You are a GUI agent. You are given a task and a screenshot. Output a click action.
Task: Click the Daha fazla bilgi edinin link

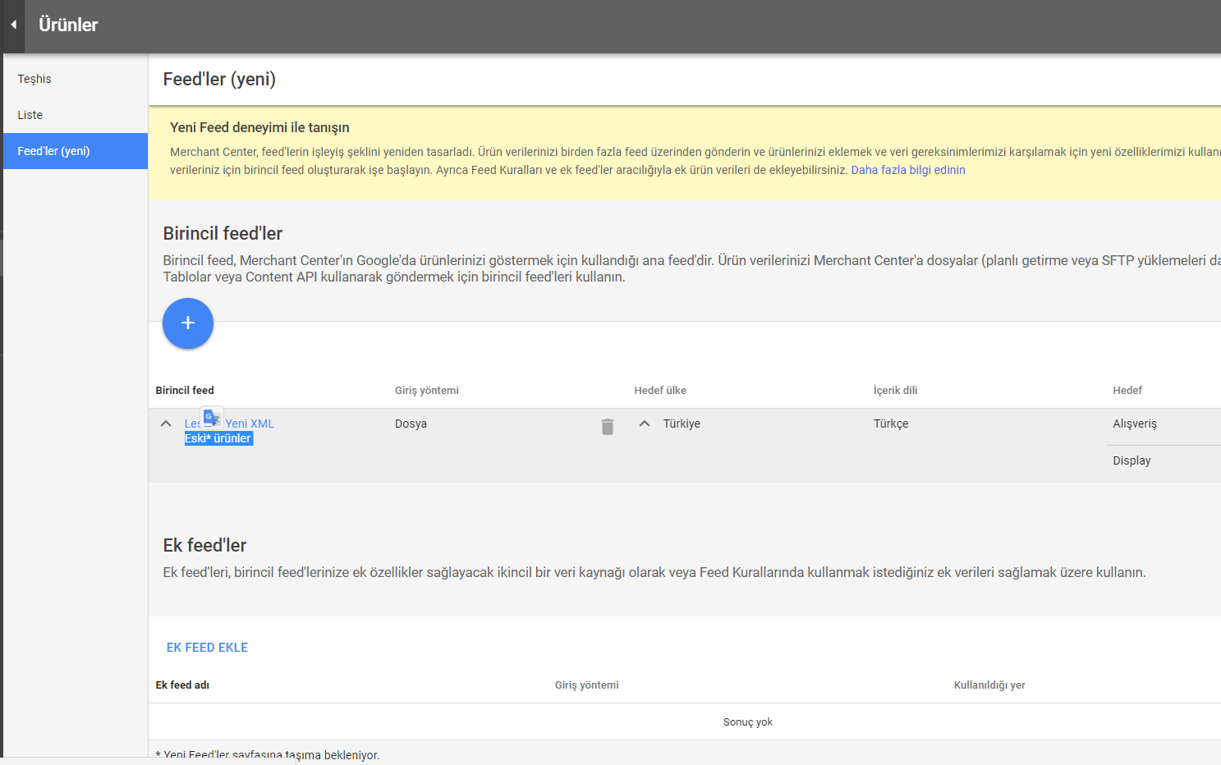pos(907,170)
